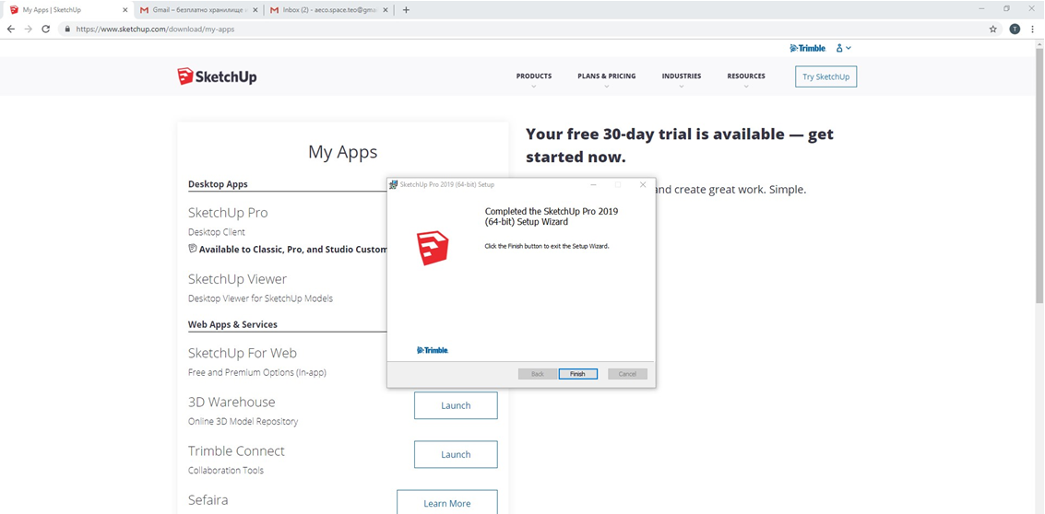Click the secure lock icon in address bar
This screenshot has width=1045, height=514.
coord(67,29)
